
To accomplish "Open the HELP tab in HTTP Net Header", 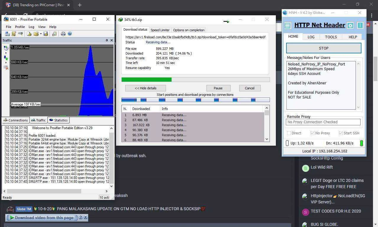I will [353, 37].
